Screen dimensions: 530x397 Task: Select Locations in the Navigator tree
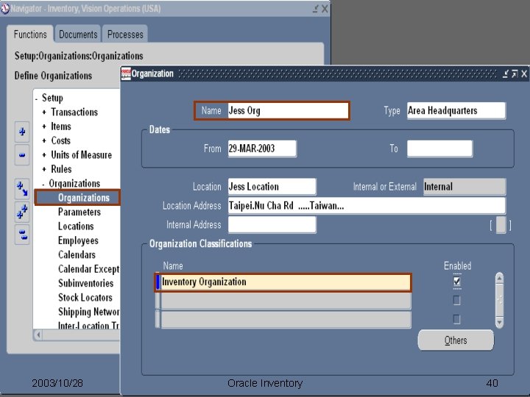coord(76,226)
